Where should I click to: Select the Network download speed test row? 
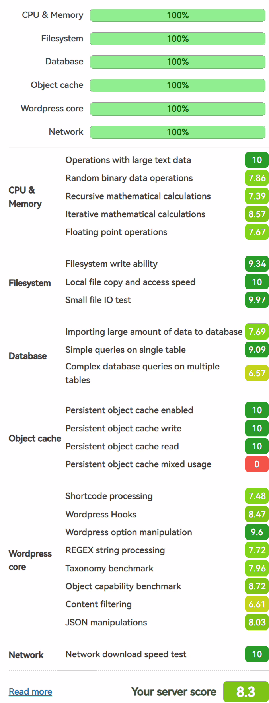(x=167, y=654)
